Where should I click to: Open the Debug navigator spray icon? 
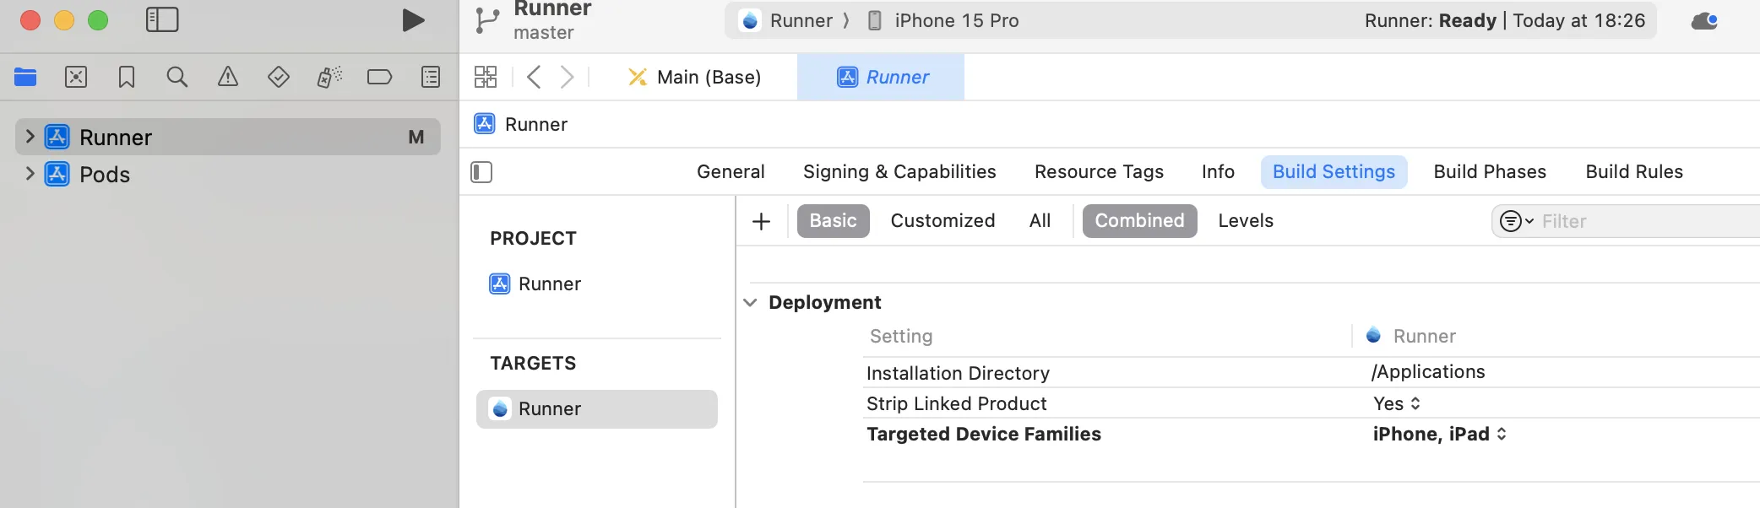pos(329,78)
